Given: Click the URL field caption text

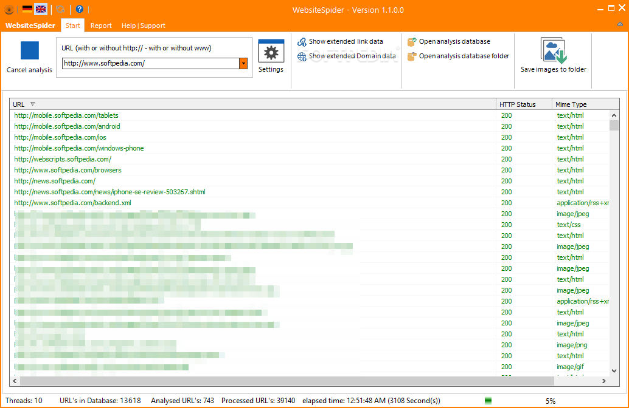Looking at the screenshot, I should 136,48.
